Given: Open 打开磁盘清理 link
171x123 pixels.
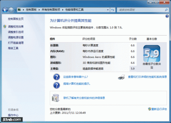Looking at the screenshot, I should [16, 43].
